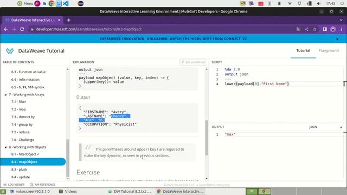Click the Edit on GitHub button
This screenshot has width=347, height=195.
193,62
